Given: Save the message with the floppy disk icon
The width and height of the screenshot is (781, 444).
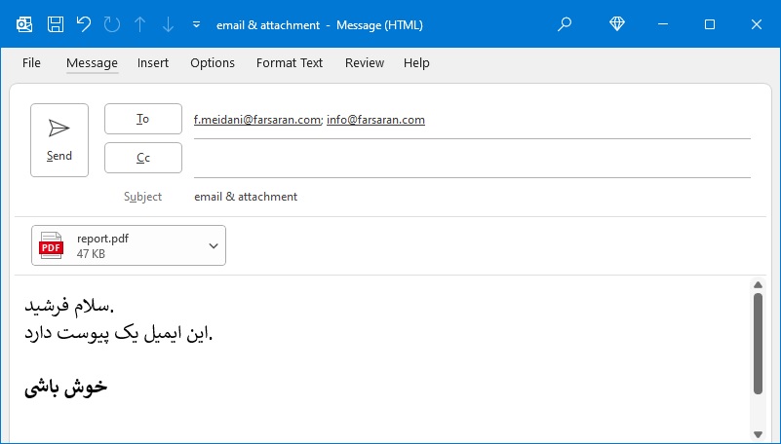Looking at the screenshot, I should point(56,24).
